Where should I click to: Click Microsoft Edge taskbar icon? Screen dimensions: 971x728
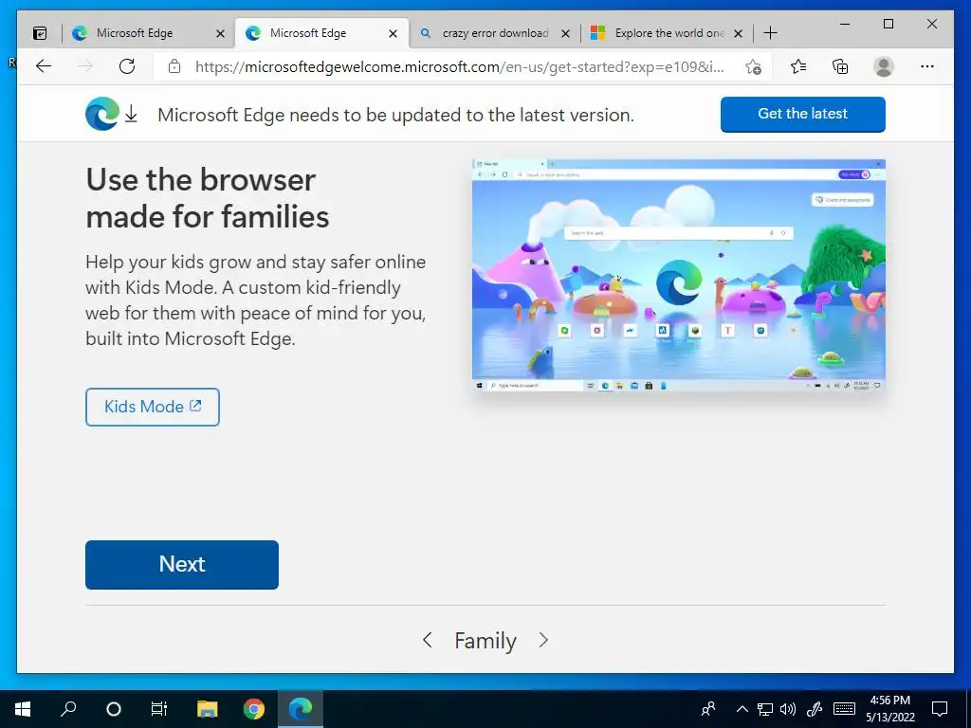click(301, 709)
